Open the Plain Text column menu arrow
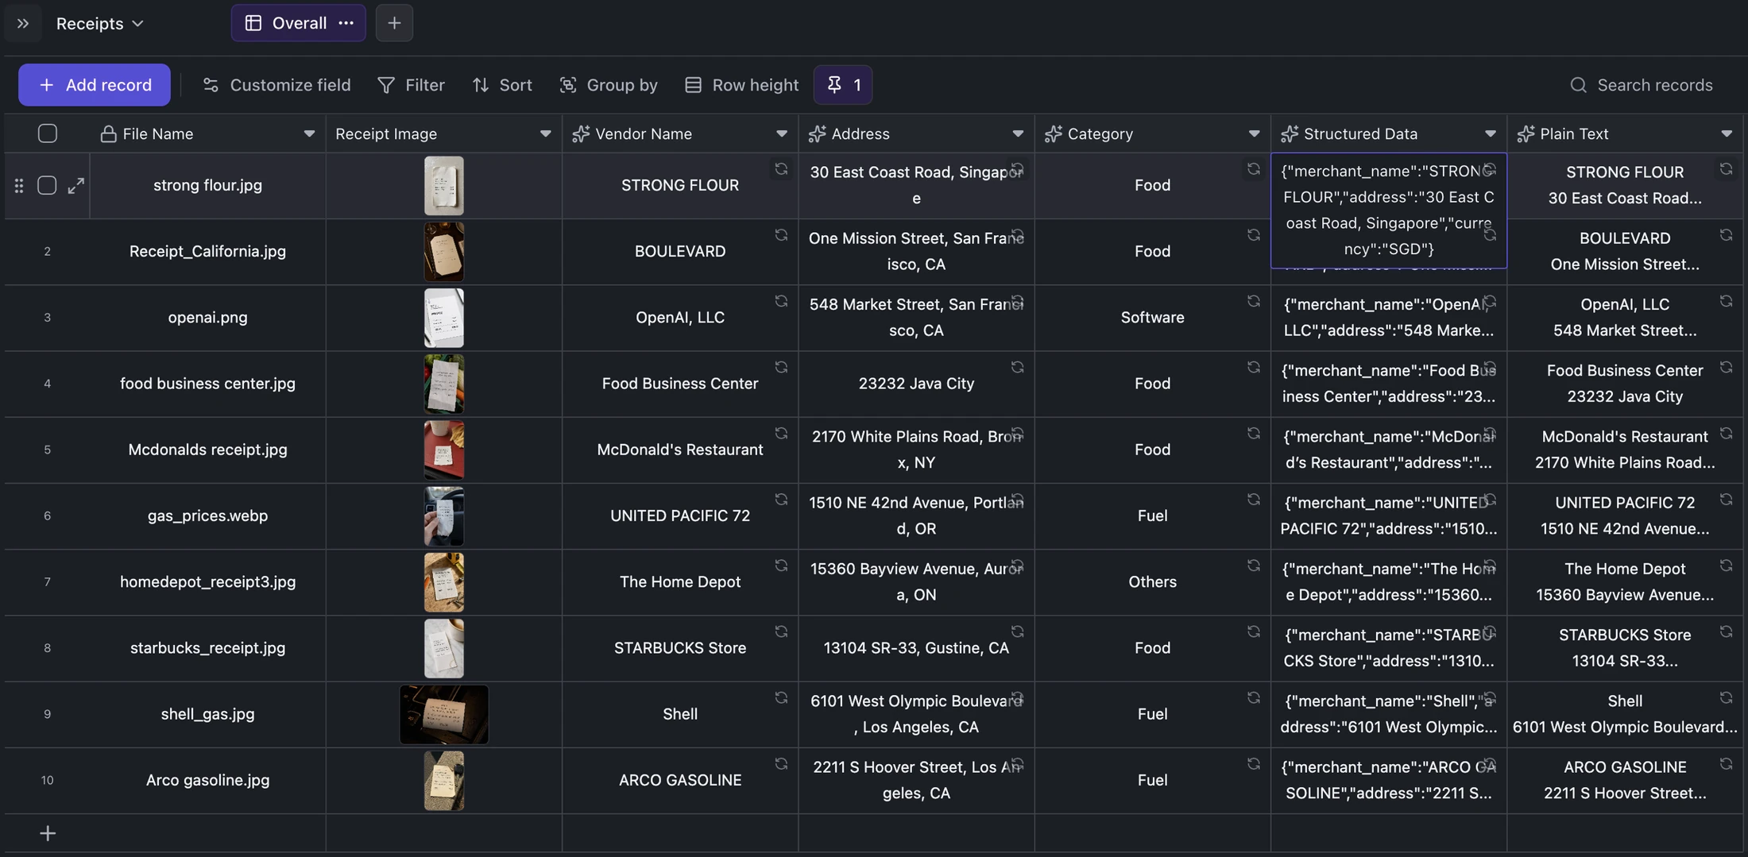 [x=1726, y=133]
